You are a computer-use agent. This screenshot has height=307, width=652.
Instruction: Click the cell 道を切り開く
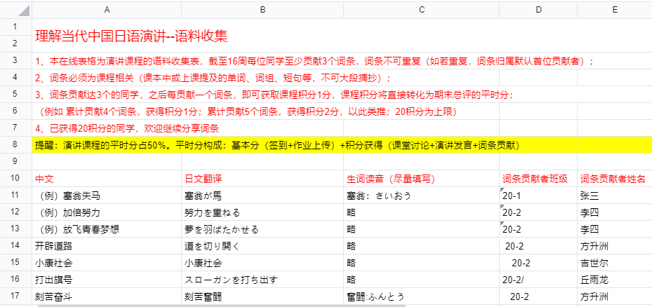tap(262, 246)
